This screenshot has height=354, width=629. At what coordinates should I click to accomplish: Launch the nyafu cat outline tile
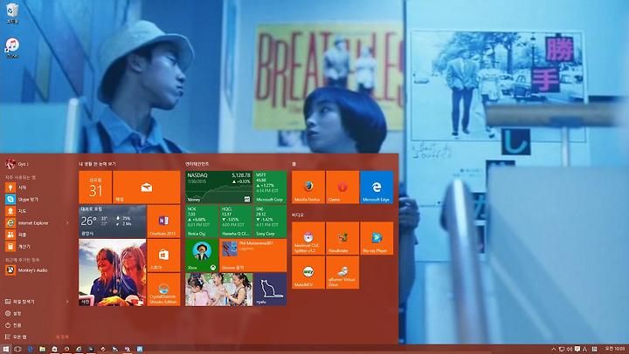click(x=270, y=289)
